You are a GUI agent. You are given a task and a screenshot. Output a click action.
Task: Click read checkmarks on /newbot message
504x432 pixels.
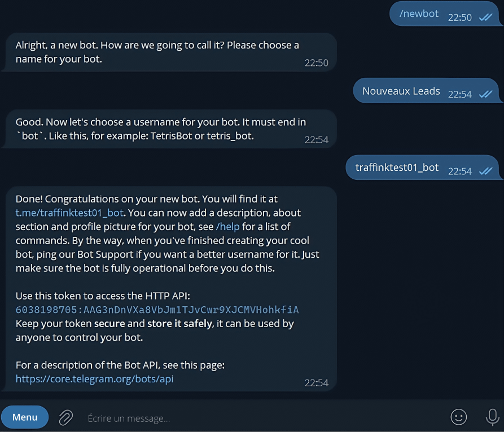tap(485, 17)
